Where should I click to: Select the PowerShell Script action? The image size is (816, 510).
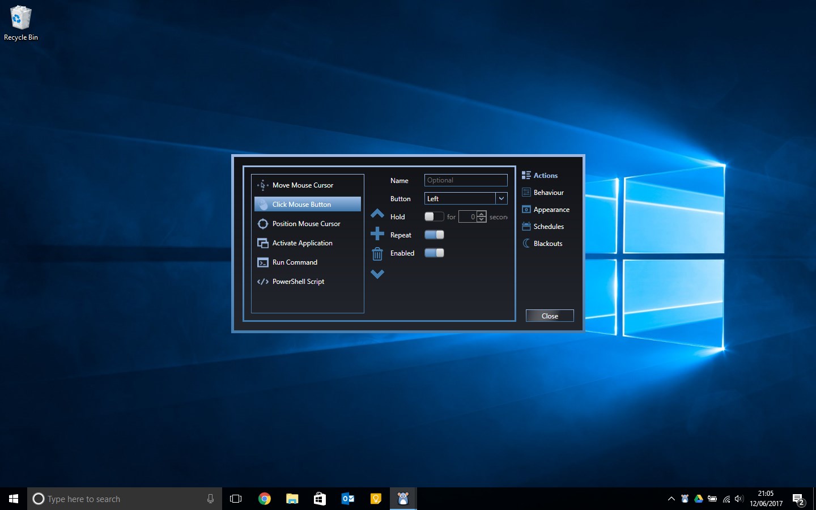[x=298, y=281]
